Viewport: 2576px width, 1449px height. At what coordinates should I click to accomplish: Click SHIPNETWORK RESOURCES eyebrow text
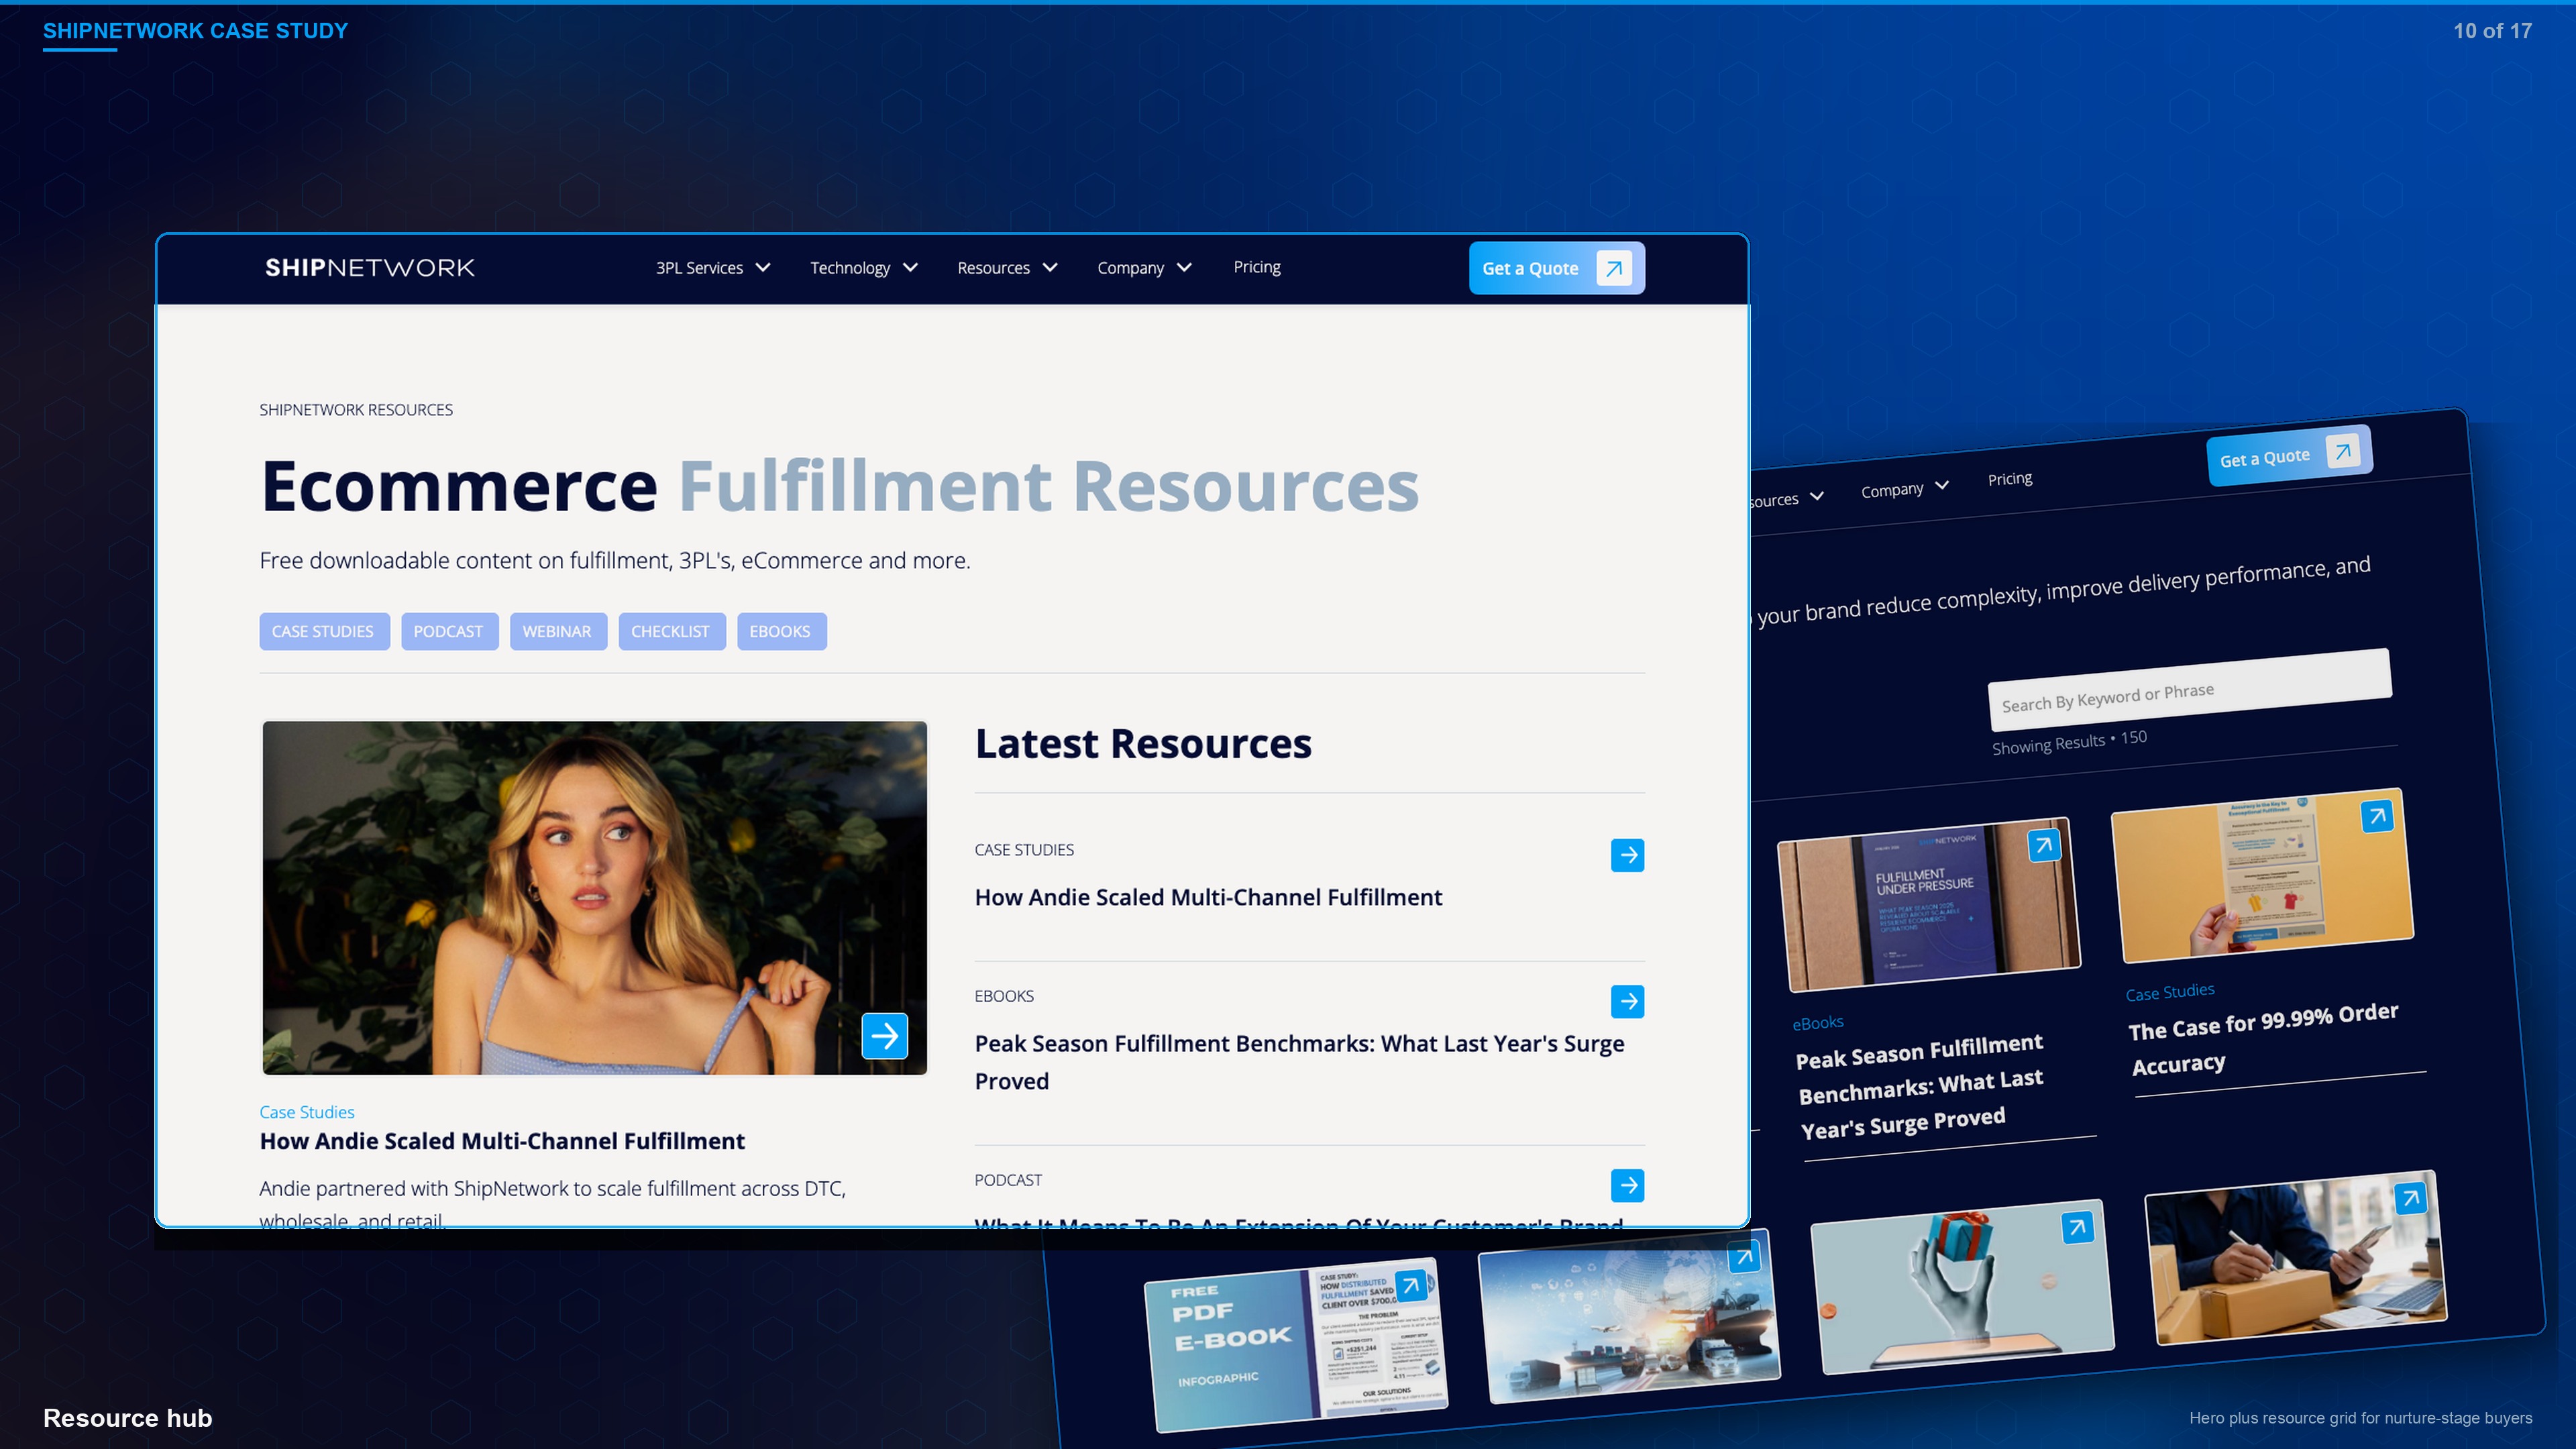(356, 410)
